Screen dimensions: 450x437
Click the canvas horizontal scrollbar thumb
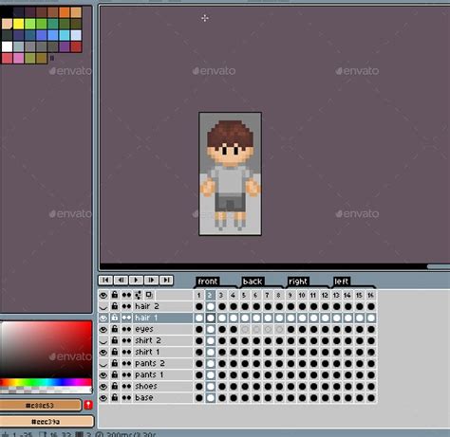click(x=439, y=266)
